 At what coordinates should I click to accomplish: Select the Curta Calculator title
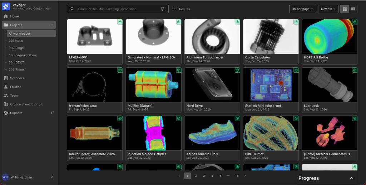(x=258, y=57)
